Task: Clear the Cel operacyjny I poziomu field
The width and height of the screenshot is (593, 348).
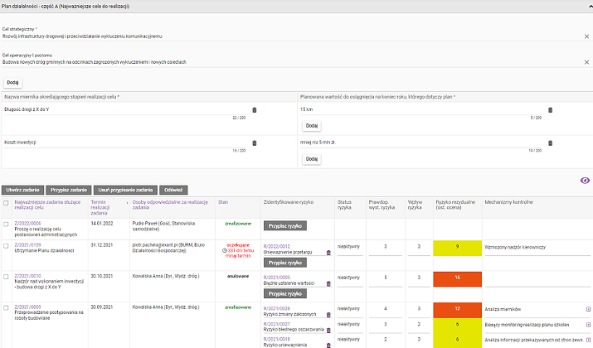Action: click(586, 62)
